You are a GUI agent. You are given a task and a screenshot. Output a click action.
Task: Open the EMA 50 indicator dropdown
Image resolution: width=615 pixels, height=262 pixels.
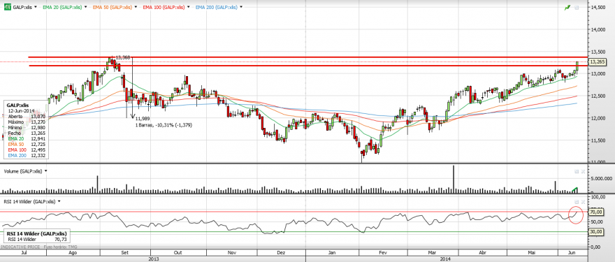[136, 7]
